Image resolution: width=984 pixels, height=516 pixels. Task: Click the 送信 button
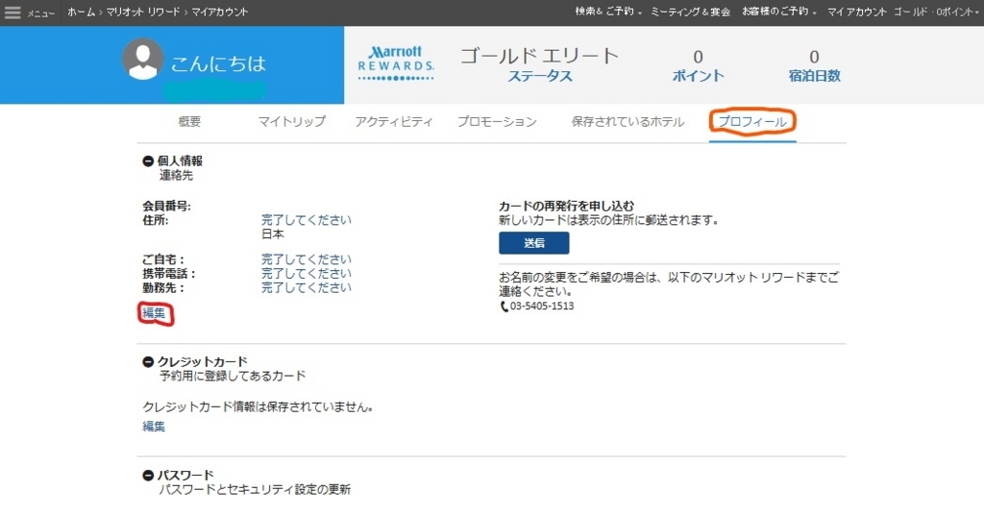534,243
